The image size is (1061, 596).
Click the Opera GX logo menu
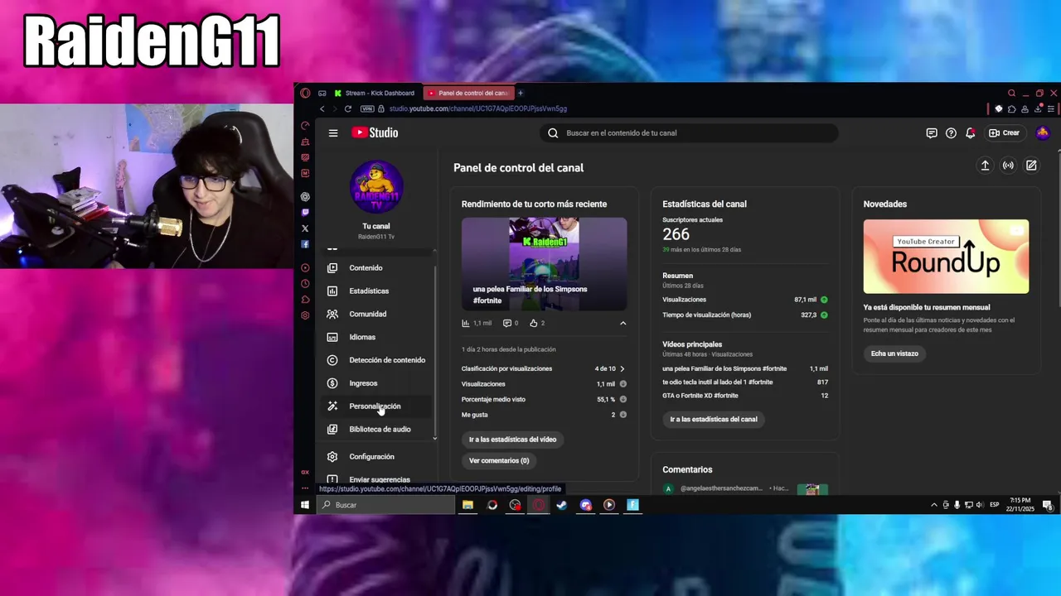point(305,93)
